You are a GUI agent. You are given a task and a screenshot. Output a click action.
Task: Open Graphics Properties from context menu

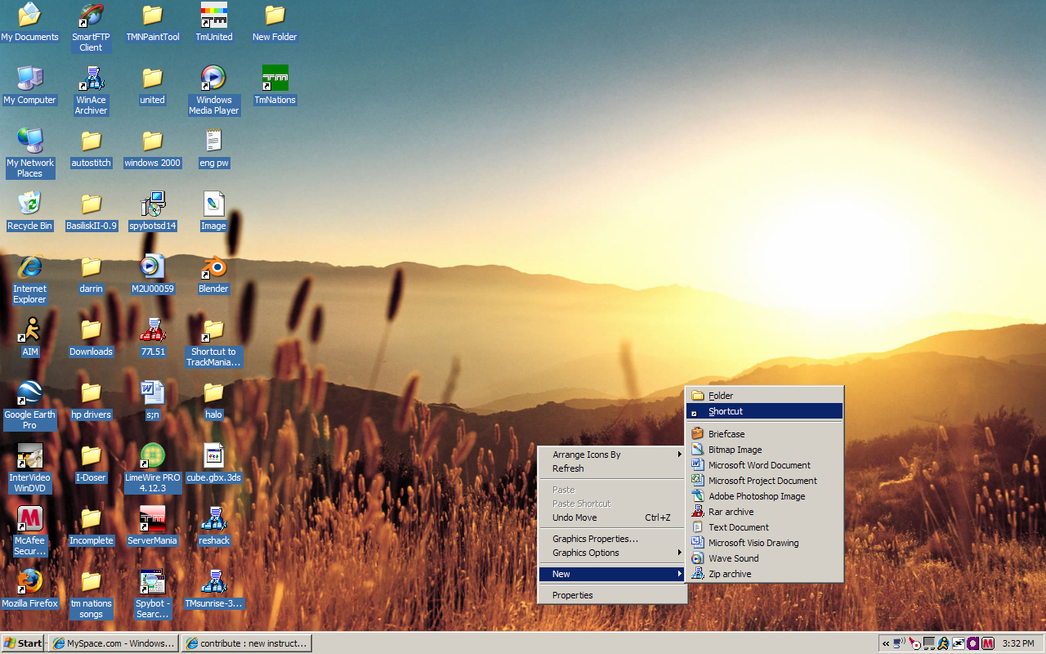pos(612,539)
